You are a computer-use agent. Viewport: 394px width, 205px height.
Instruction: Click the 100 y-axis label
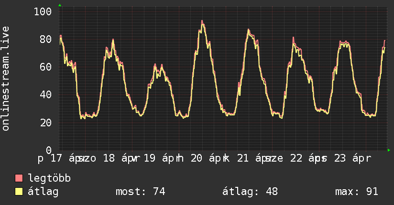coord(43,11)
